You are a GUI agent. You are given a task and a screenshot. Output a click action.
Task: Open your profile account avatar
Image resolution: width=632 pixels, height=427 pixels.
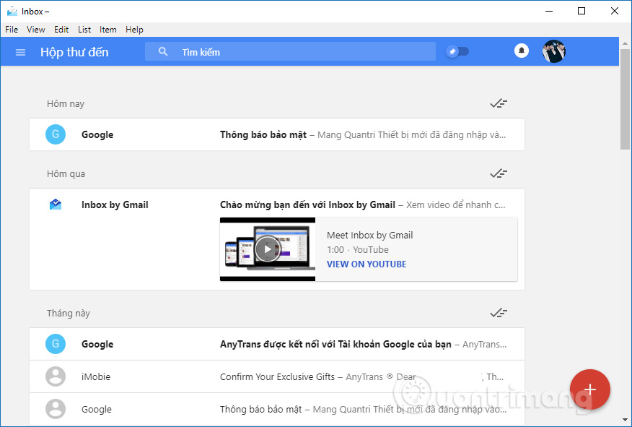(x=553, y=51)
